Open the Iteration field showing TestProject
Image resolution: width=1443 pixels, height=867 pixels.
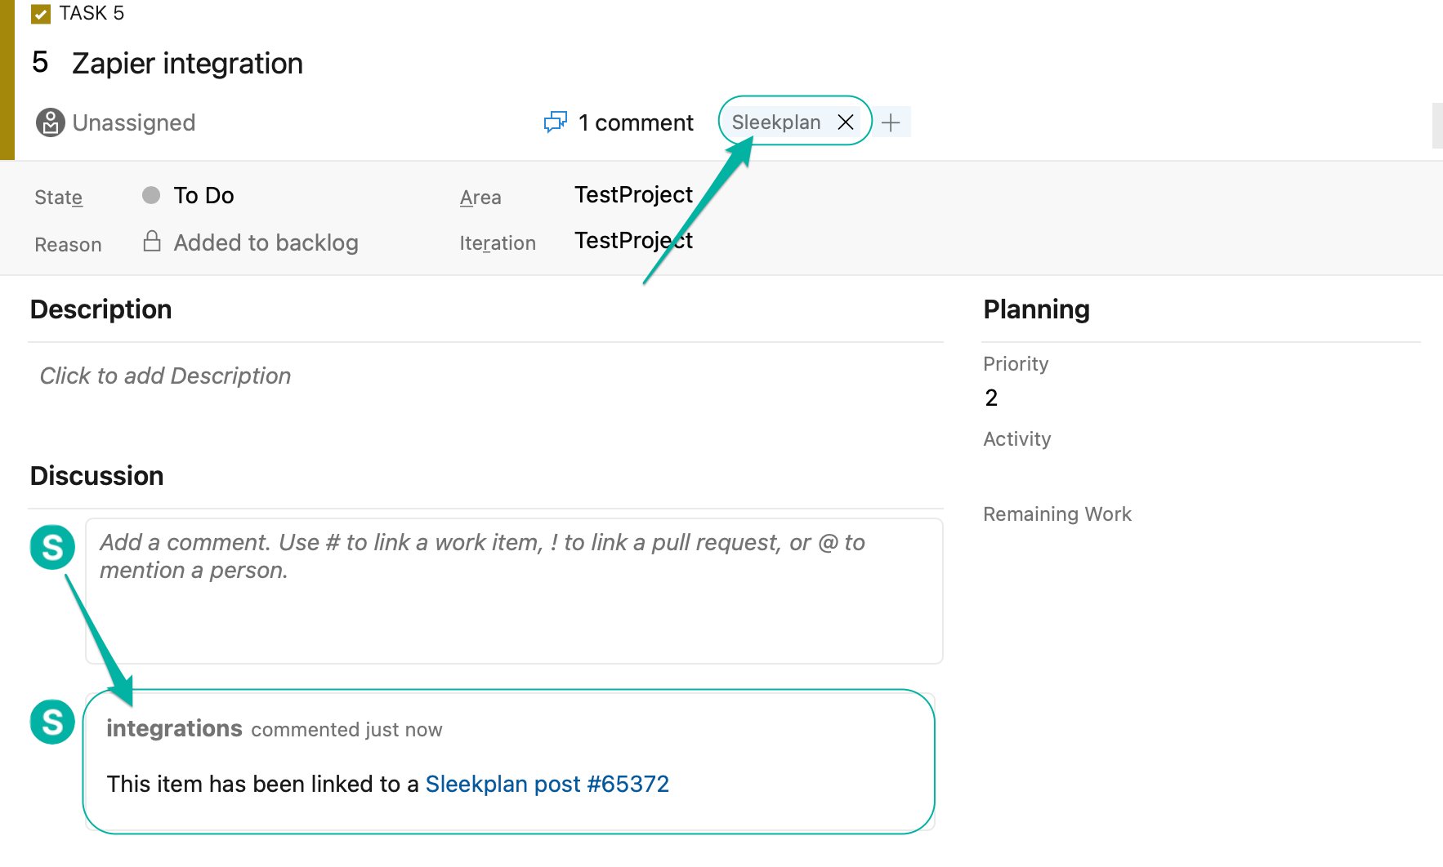(x=633, y=241)
